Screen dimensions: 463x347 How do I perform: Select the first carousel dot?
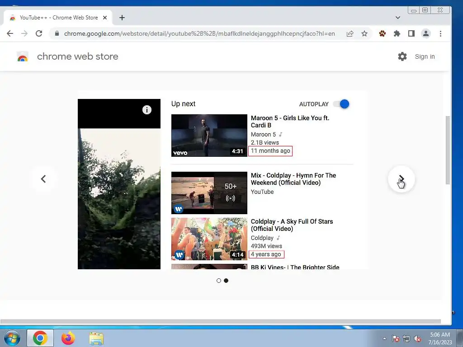coord(219,281)
